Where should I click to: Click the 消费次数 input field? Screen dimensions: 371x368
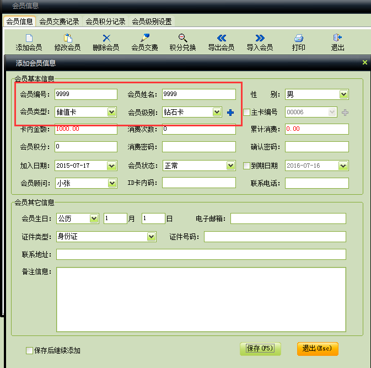(x=199, y=129)
